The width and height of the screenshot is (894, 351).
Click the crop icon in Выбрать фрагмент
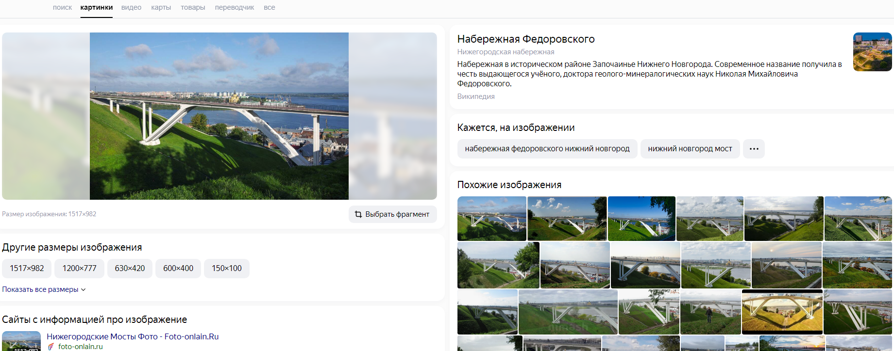[358, 214]
